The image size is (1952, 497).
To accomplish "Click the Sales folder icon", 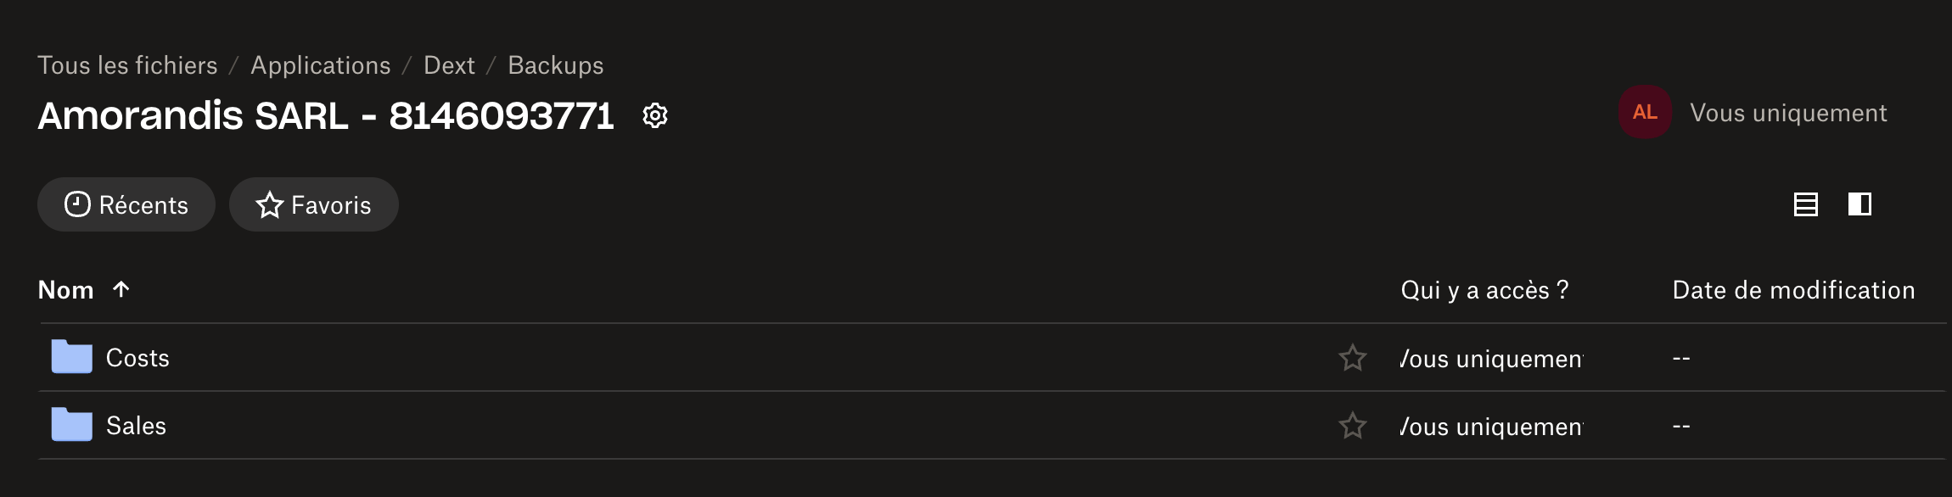I will point(71,425).
